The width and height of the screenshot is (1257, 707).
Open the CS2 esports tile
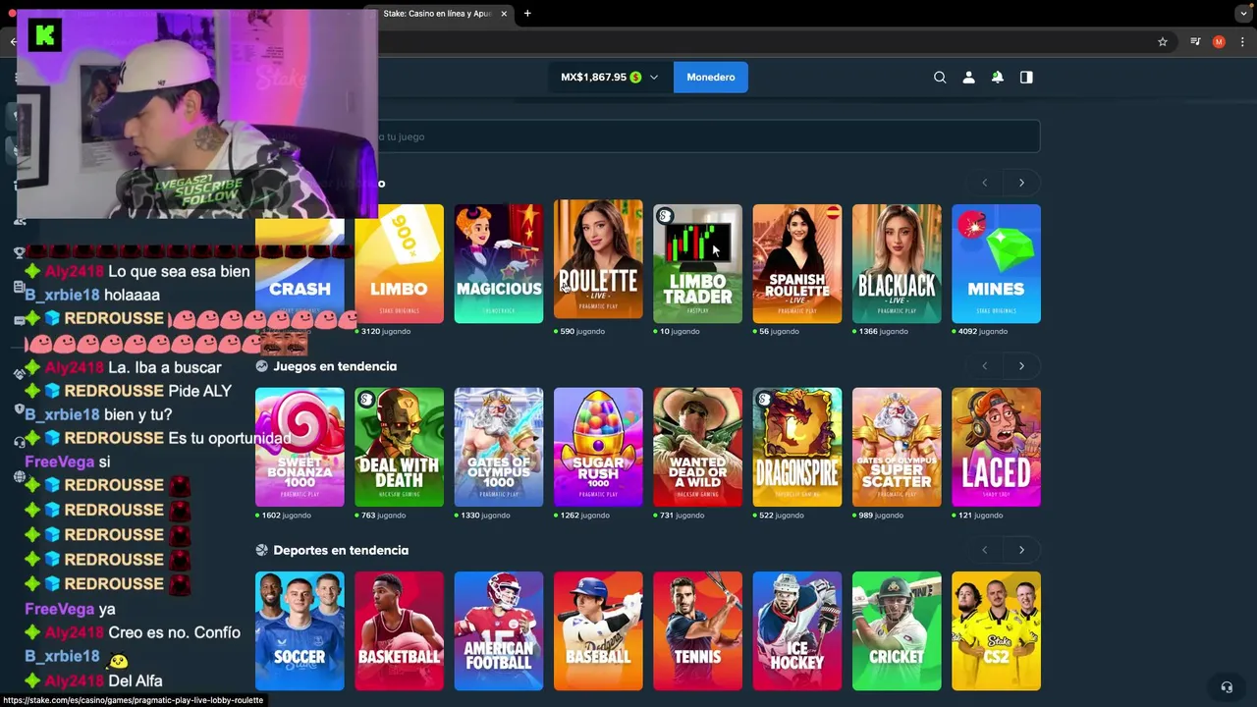point(996,630)
